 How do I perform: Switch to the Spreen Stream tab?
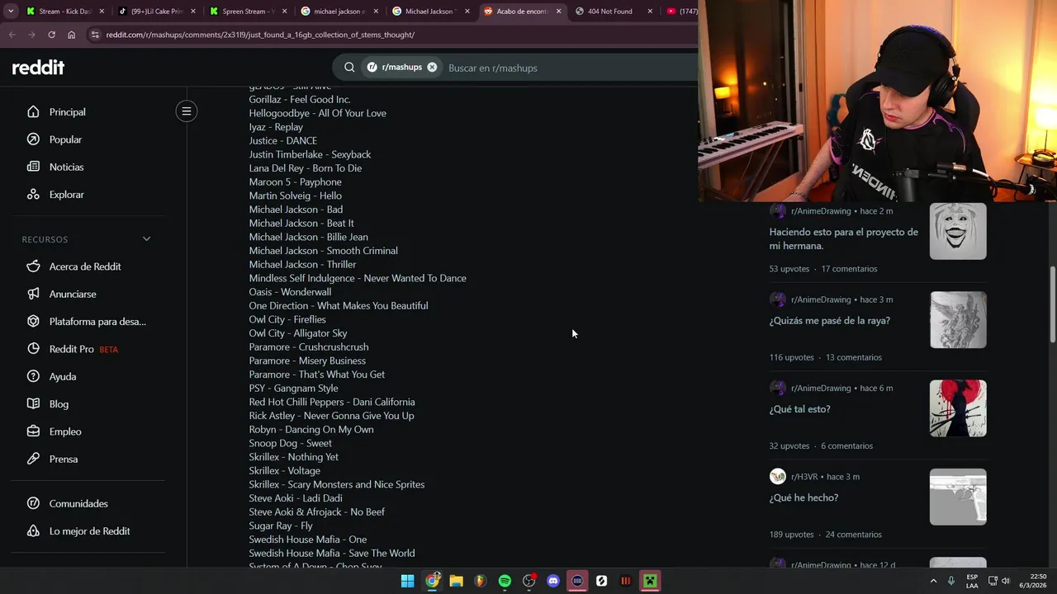pos(248,12)
